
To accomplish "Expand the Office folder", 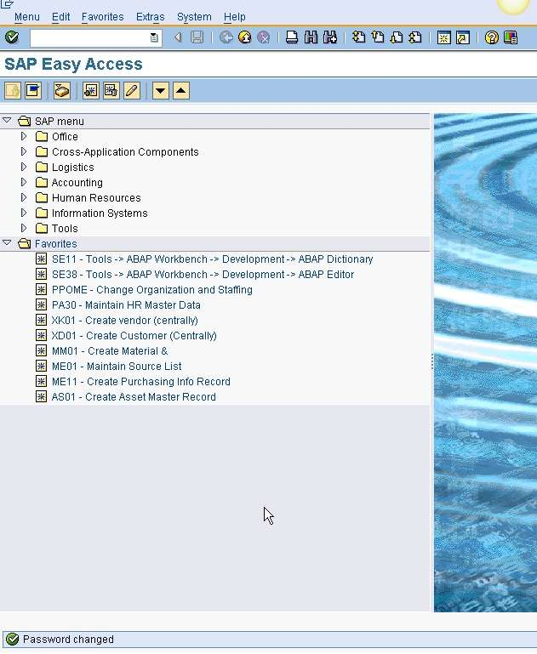I will 24,136.
